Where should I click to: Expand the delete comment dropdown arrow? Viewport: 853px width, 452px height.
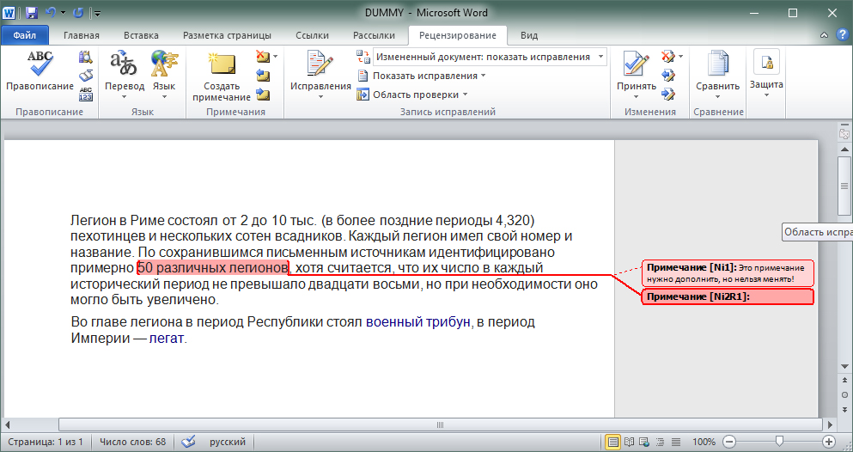pyautogui.click(x=275, y=56)
